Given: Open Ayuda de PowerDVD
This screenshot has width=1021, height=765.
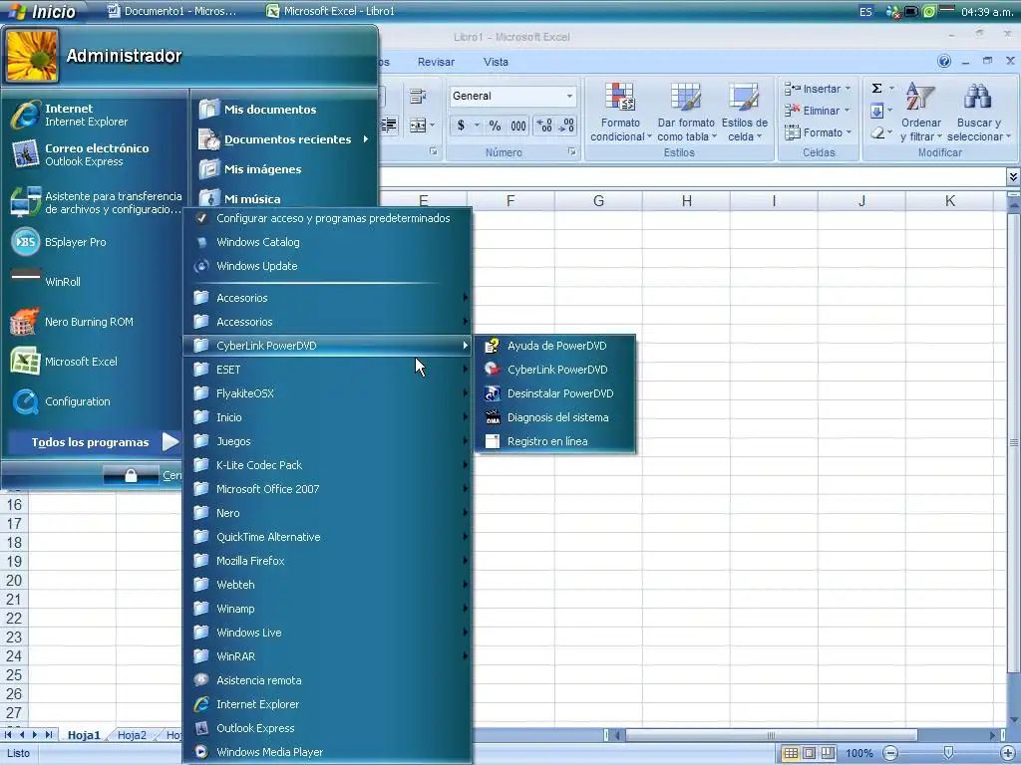Looking at the screenshot, I should click(556, 346).
